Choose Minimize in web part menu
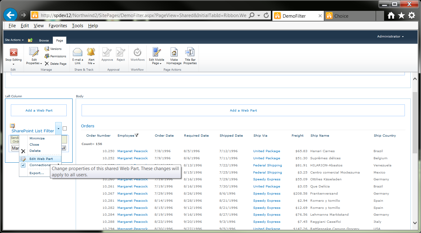421x233 pixels. pyautogui.click(x=41, y=138)
